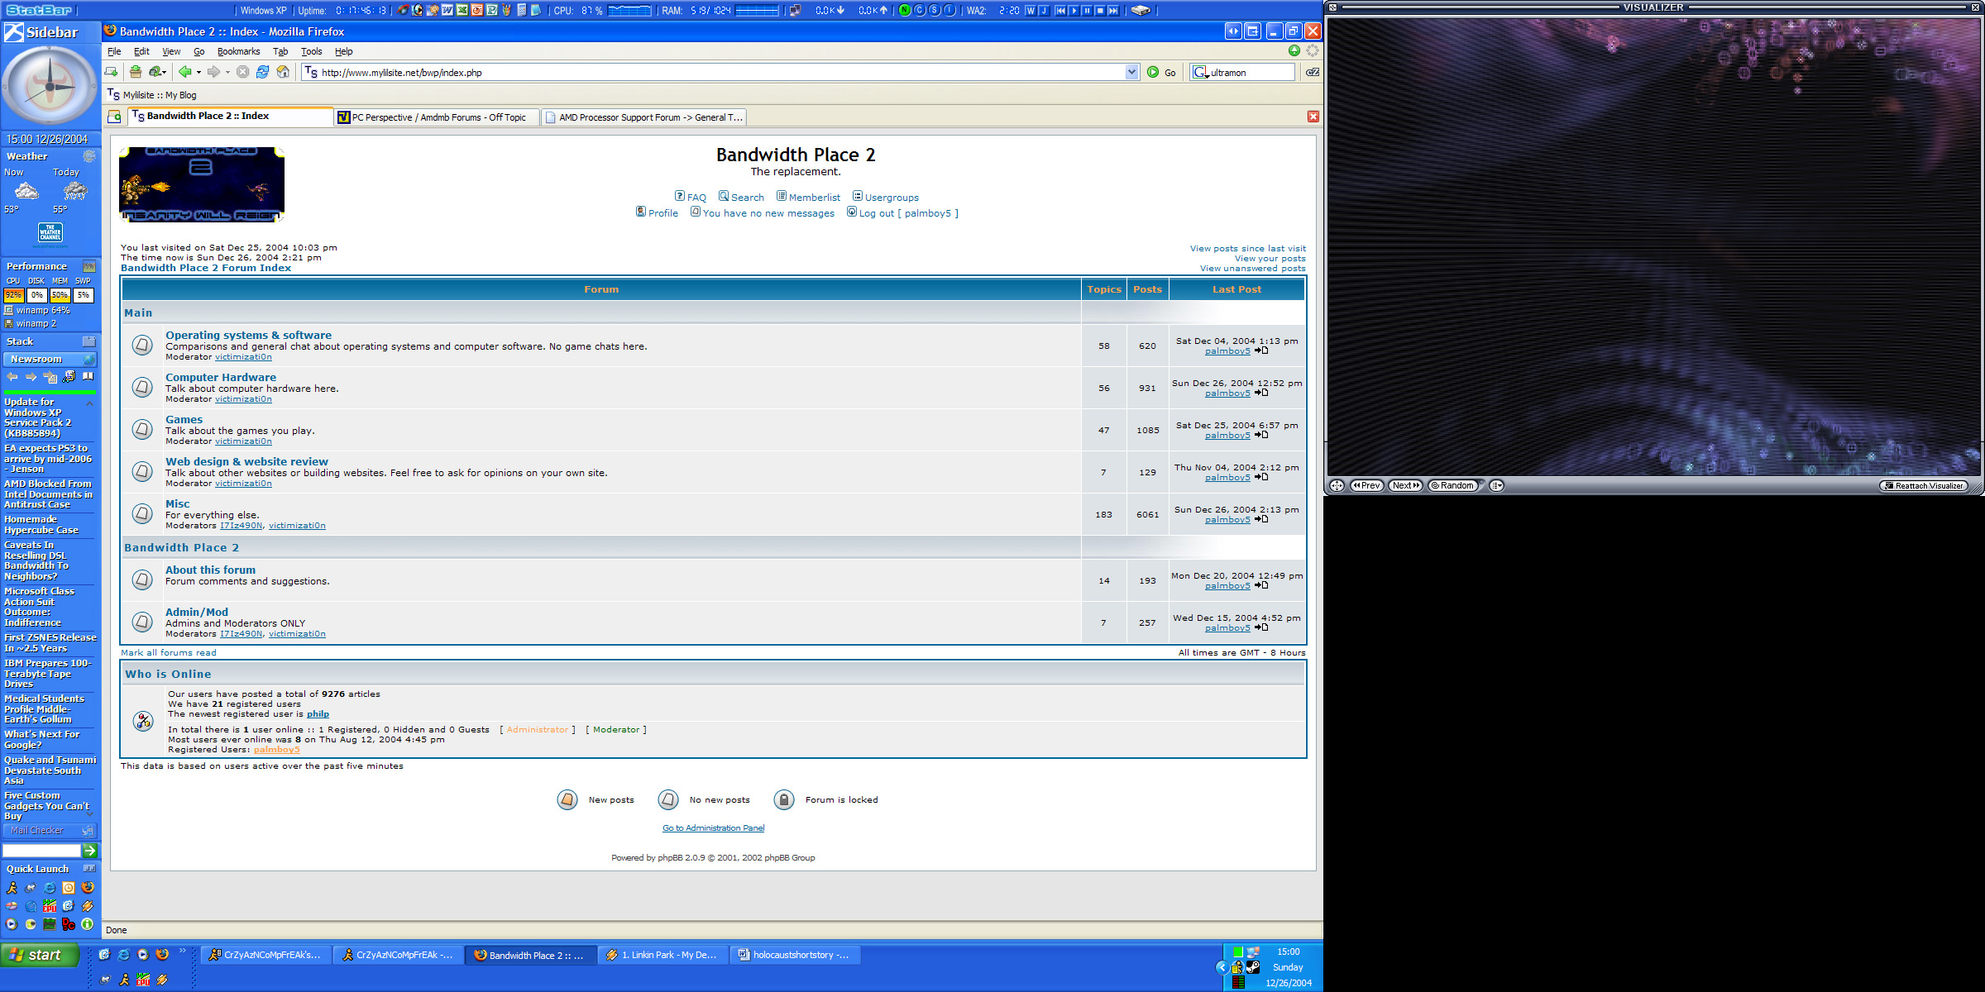This screenshot has height=992, width=1985.
Task: Collapse the Quick Launch panel in Sidebar
Action: [x=89, y=869]
